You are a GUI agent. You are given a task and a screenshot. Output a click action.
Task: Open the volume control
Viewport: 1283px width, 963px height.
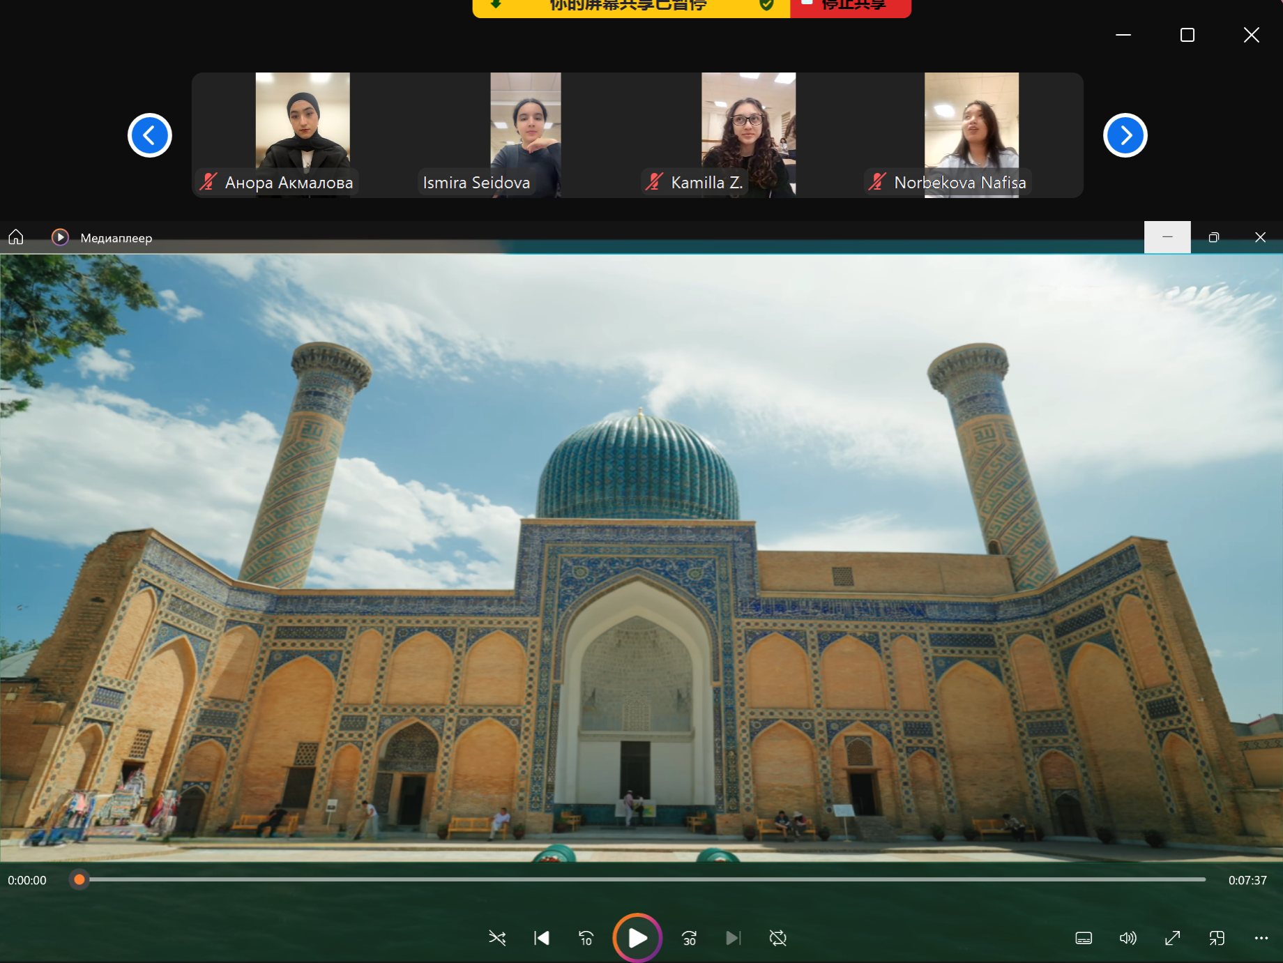coord(1128,938)
